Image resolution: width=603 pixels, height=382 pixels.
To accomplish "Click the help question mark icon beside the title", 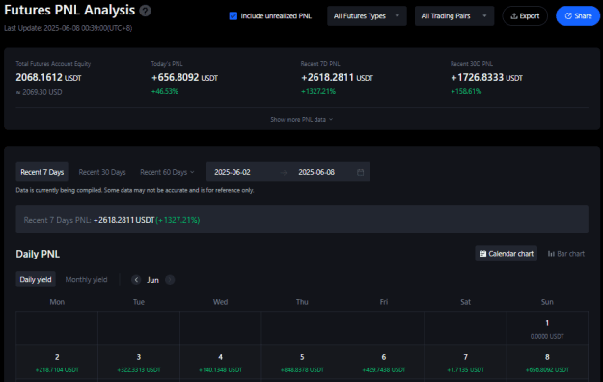I will click(145, 11).
